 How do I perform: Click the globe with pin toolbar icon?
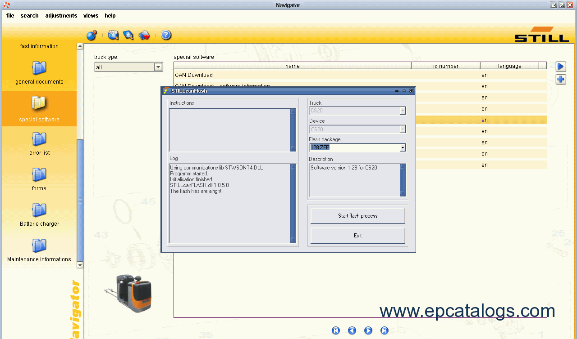click(x=92, y=35)
